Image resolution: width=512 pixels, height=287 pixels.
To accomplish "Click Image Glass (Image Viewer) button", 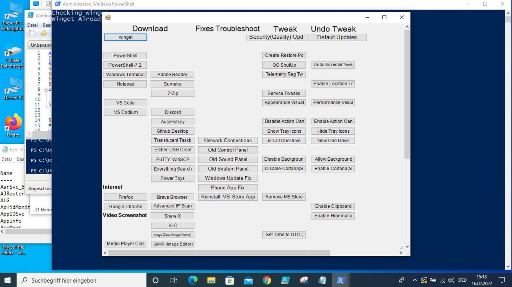I will 172,235.
